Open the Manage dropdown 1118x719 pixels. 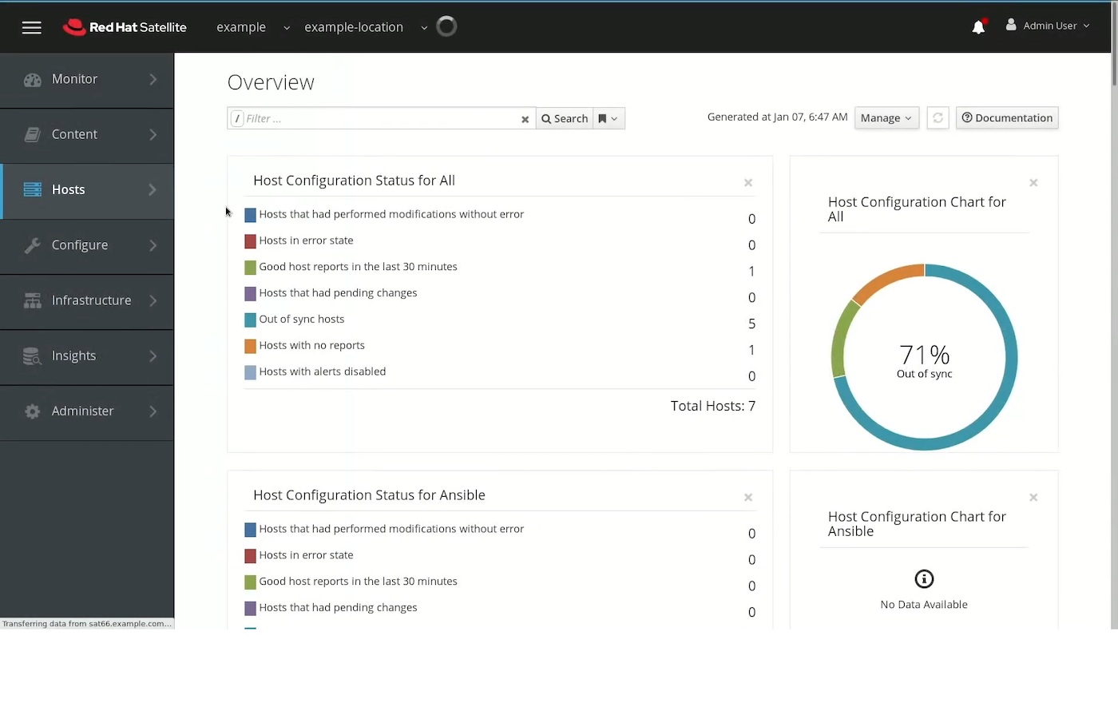coord(886,118)
